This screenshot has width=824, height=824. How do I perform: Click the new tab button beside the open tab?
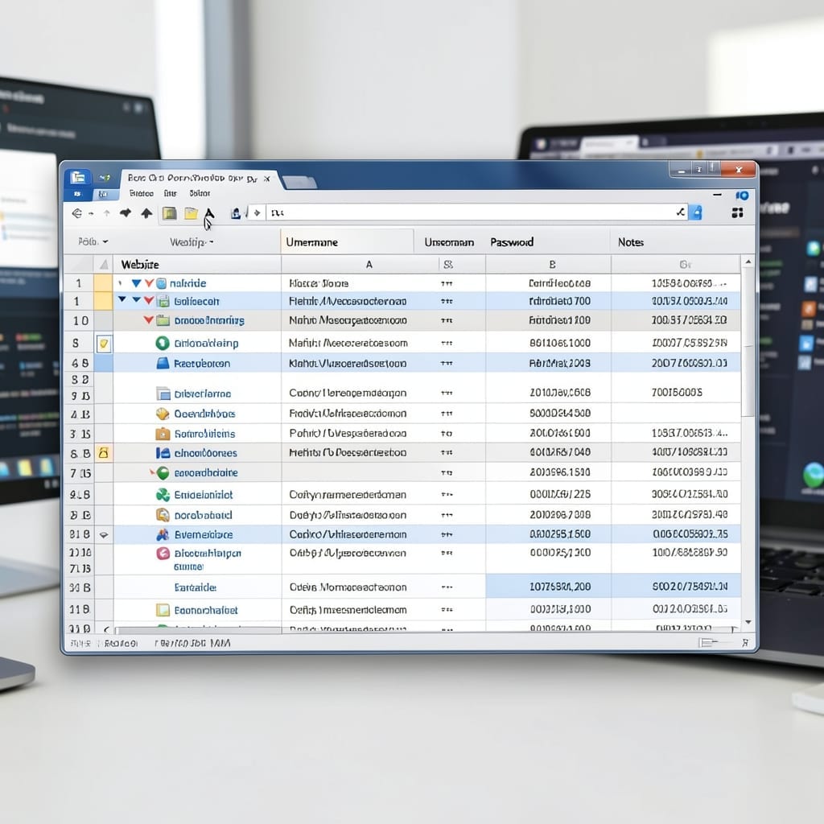pyautogui.click(x=299, y=183)
